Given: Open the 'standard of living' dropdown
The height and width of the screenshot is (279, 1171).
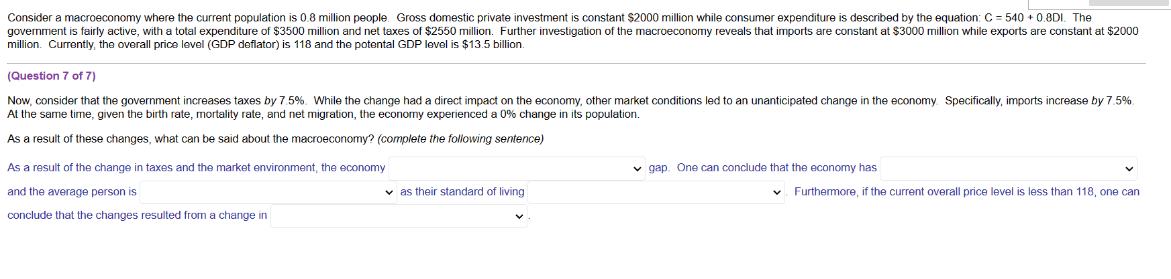Looking at the screenshot, I should click(x=656, y=193).
